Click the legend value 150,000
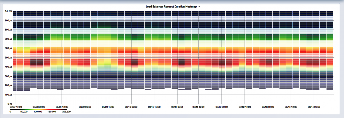The width and height of the screenshot is (344, 118). [x=52, y=111]
